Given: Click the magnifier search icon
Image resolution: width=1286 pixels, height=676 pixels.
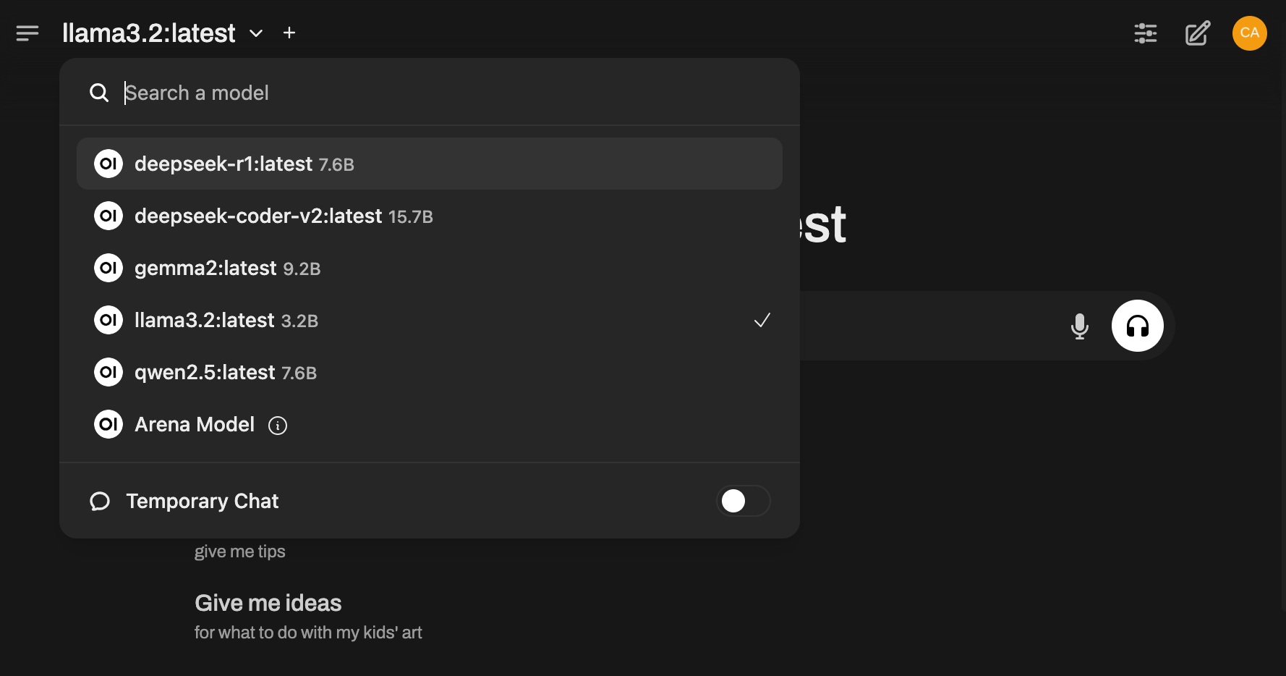Looking at the screenshot, I should (99, 93).
